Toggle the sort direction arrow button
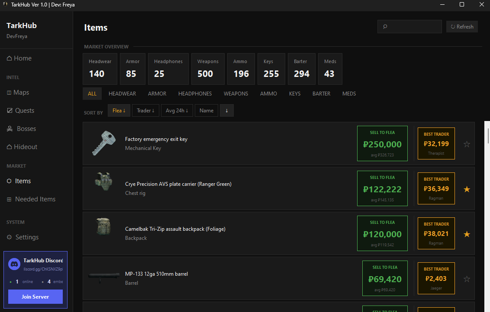Screen dimensions: 490x312 (x=226, y=111)
